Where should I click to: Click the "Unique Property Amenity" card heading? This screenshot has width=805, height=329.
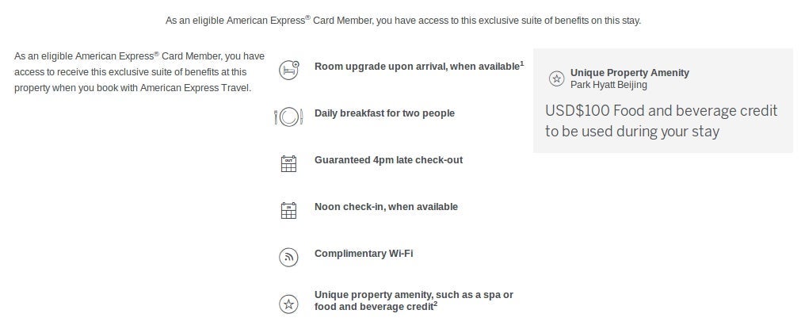point(629,73)
